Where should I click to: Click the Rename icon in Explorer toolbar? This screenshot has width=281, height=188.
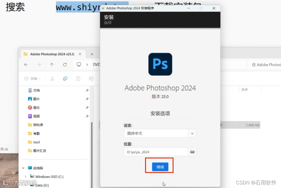pos(91,79)
